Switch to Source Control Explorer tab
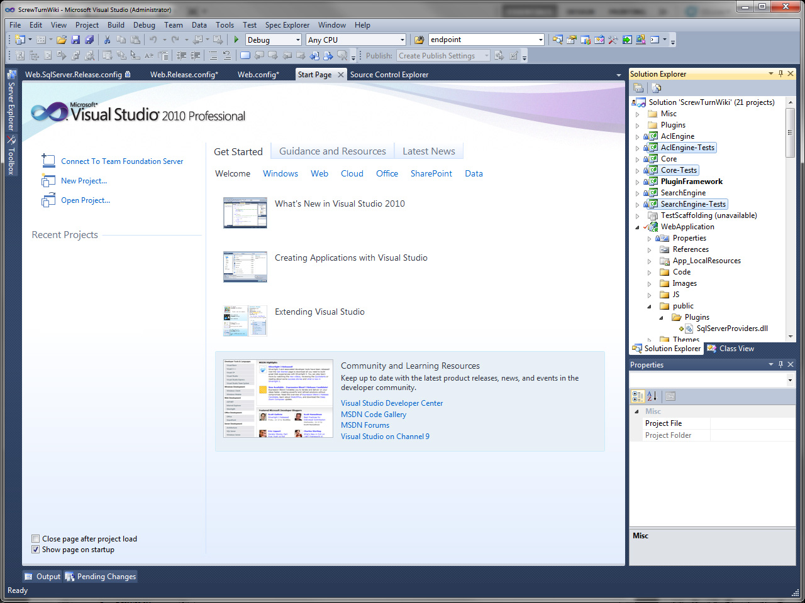The image size is (805, 603). coord(389,74)
